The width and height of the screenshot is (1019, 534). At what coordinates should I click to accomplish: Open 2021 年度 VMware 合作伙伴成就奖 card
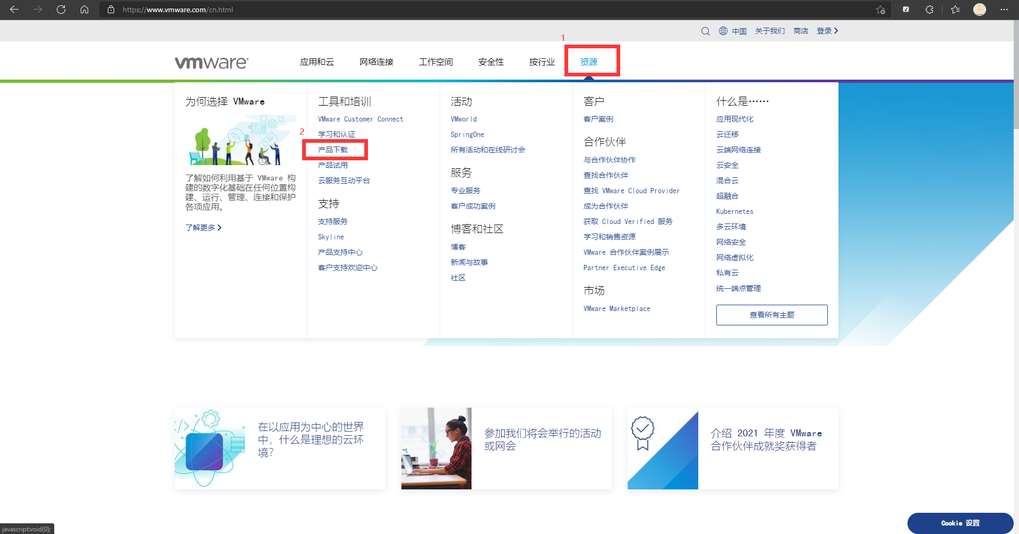click(733, 449)
